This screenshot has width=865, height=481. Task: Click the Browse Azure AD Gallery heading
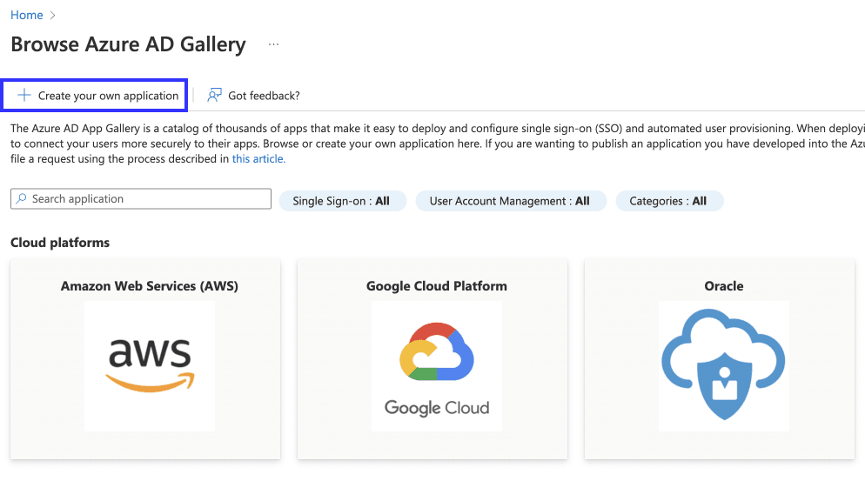[x=128, y=44]
